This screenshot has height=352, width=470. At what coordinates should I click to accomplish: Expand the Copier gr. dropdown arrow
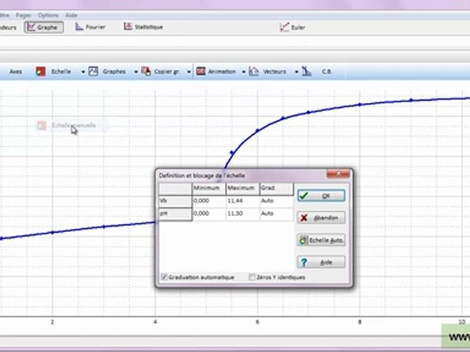[189, 72]
